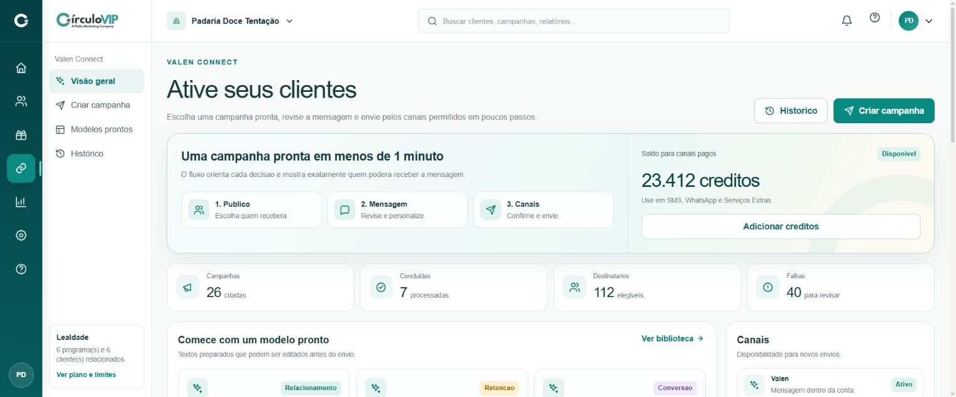Click the PD avatar at bottom of rail

(x=21, y=375)
